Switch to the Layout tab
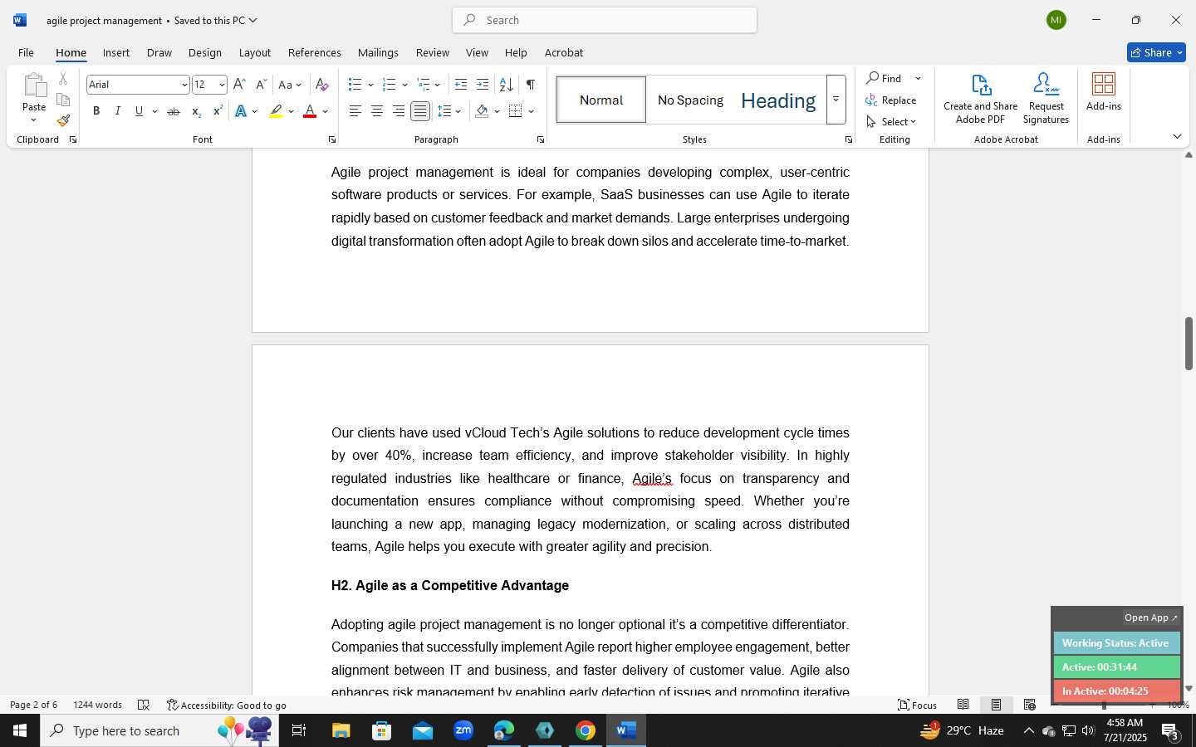The image size is (1196, 747). 255,52
